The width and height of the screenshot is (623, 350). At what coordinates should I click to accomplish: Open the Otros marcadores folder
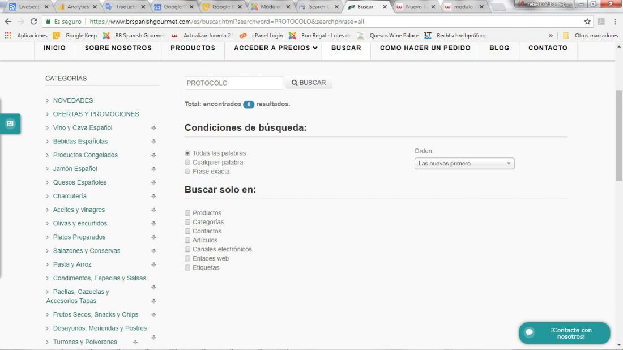coord(590,35)
